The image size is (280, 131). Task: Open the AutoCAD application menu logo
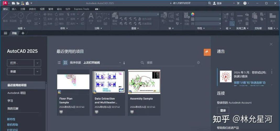pos(6,3)
